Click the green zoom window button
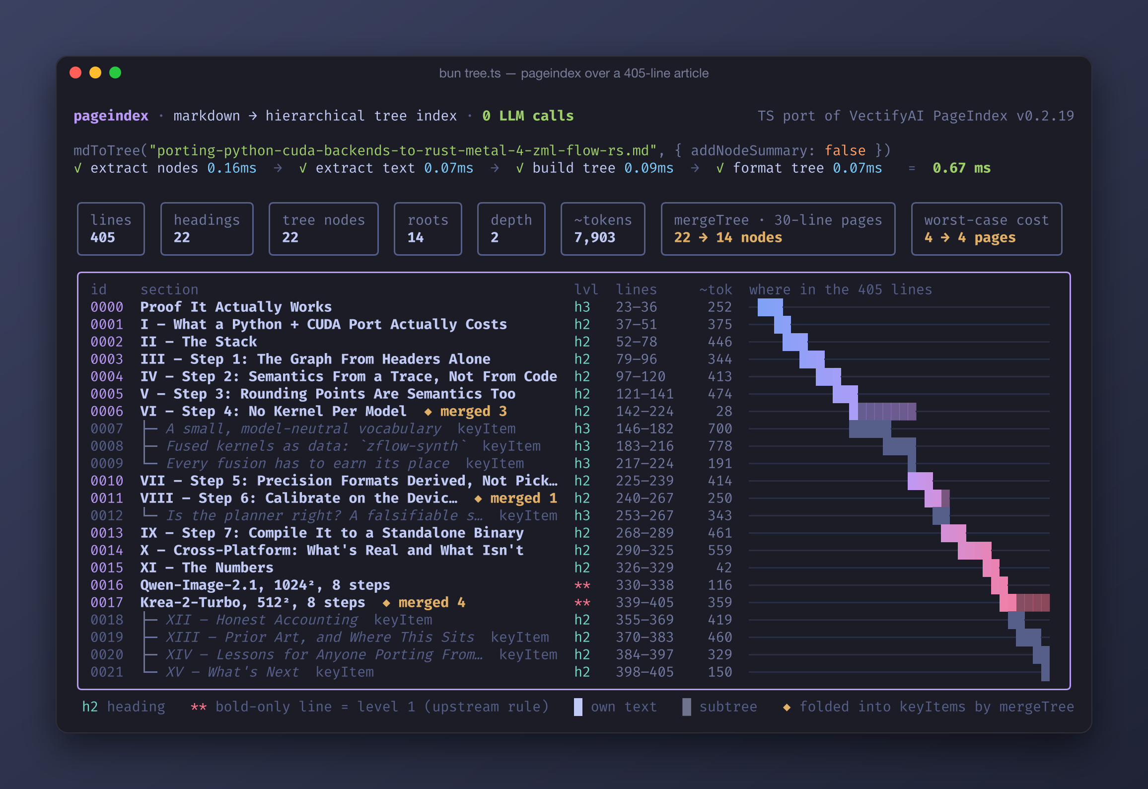Screen dimensions: 1148x789 click(x=115, y=72)
